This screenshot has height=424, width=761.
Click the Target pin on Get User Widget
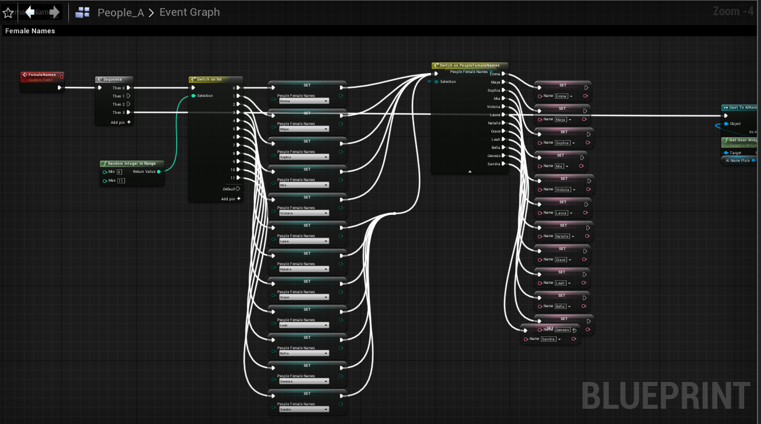726,153
